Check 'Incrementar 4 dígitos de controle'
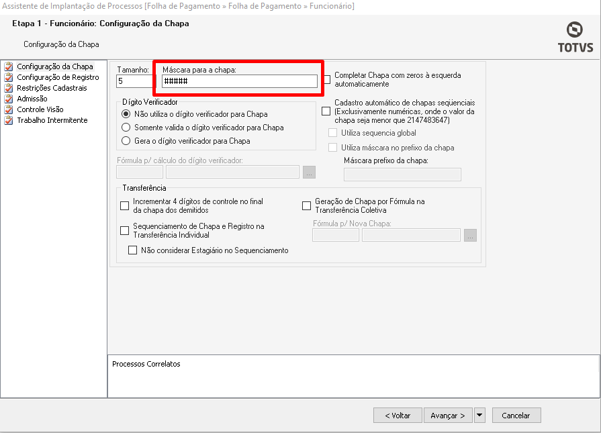This screenshot has height=433, width=601. 125,206
